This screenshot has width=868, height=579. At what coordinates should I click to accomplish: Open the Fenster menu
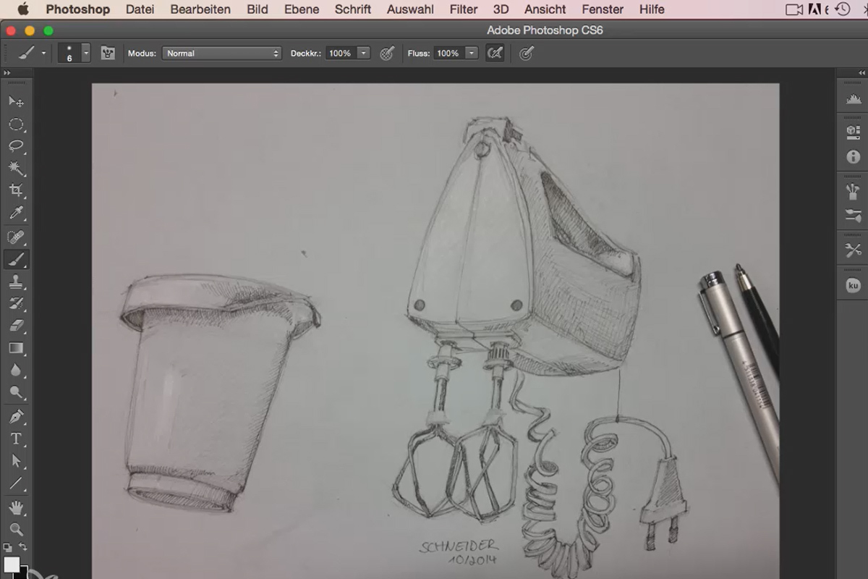[x=602, y=9]
